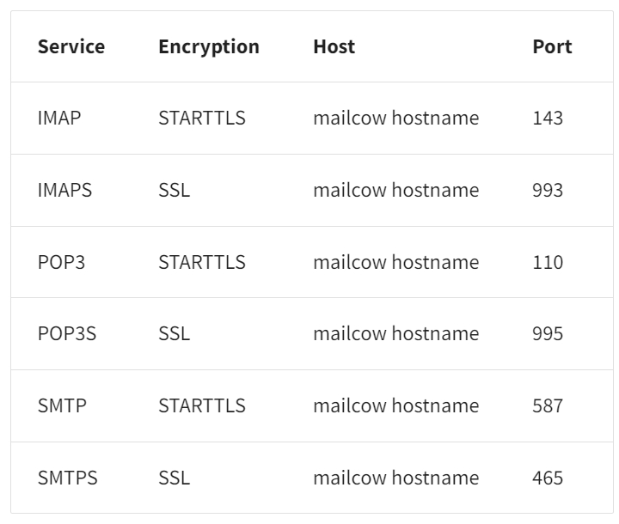
Task: Click SSL in the SMTPS row
Action: click(x=174, y=478)
